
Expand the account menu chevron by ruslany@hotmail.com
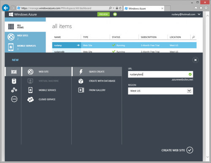point(199,14)
